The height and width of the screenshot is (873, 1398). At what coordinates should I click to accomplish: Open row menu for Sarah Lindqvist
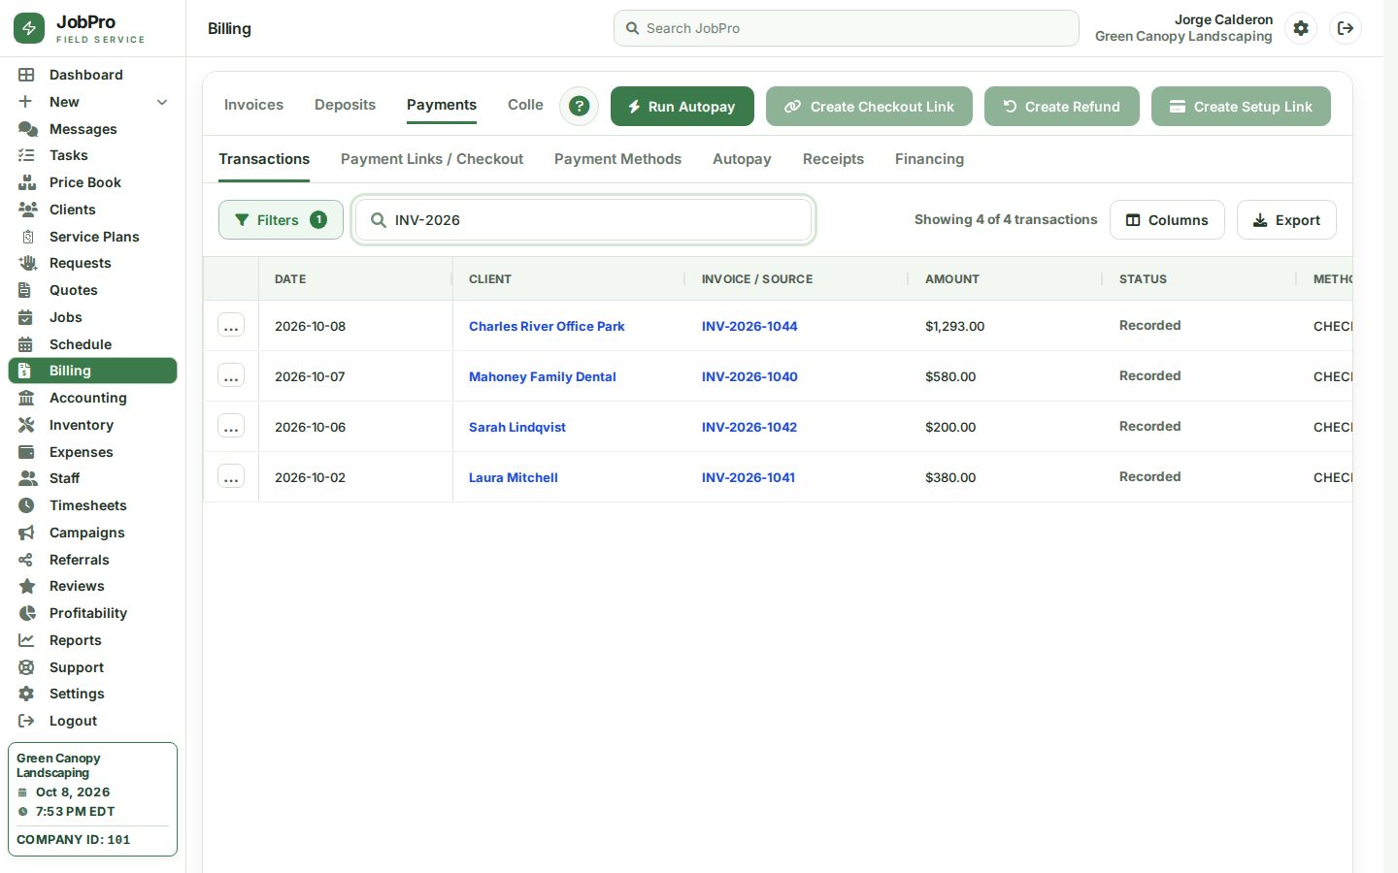231,427
